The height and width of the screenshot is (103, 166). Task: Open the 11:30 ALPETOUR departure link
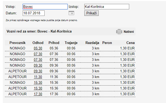pyautogui.click(x=38, y=77)
